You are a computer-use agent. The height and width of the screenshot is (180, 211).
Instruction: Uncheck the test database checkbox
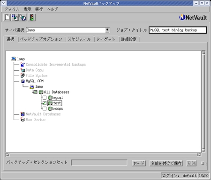(x=45, y=103)
